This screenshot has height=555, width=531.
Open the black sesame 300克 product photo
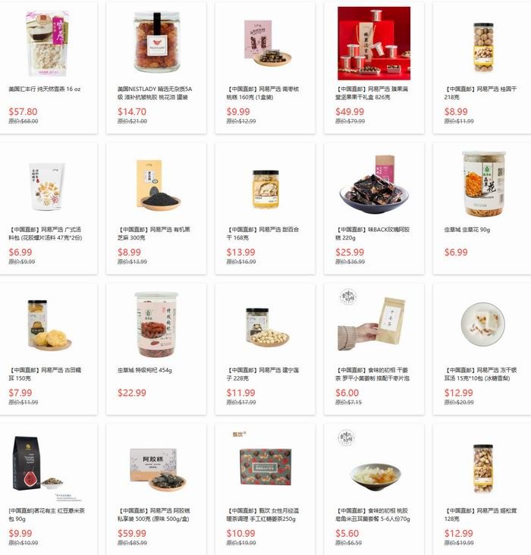coord(156,184)
